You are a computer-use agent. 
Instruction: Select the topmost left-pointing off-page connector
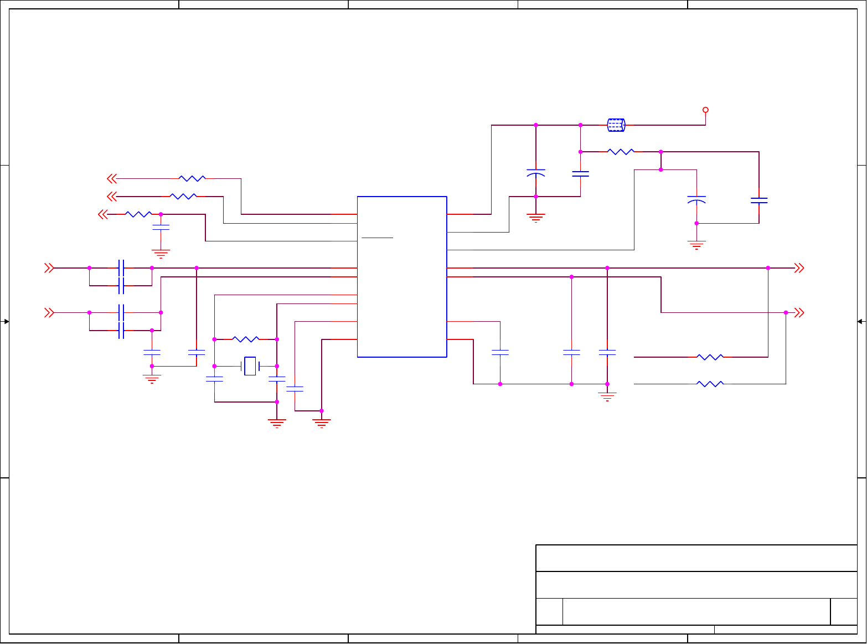pos(112,178)
